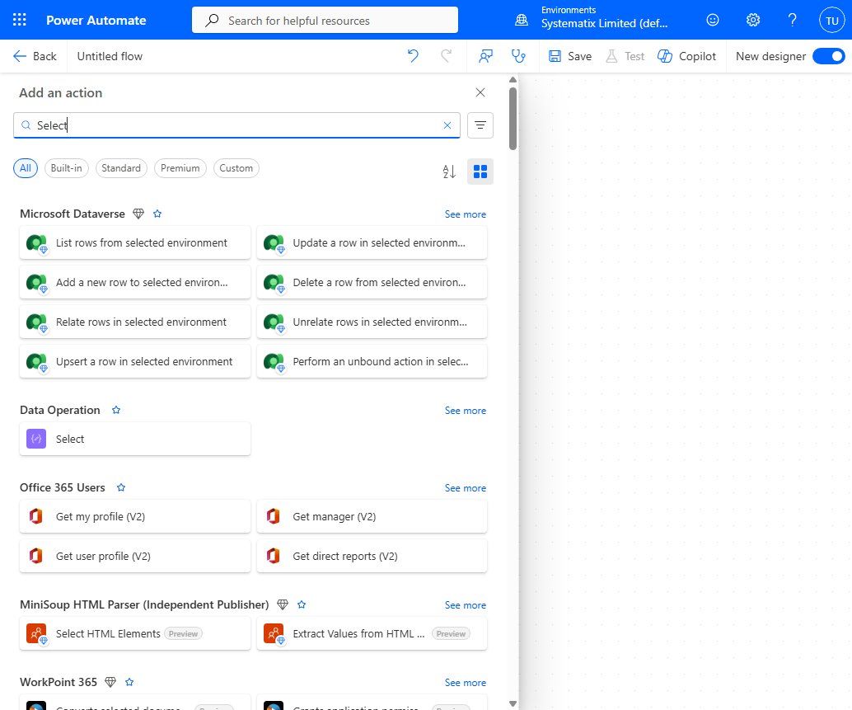Open the flow checker stethoscope icon

point(518,56)
